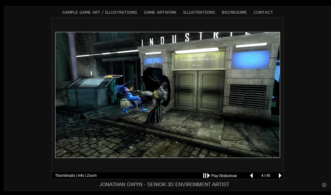
Task: Open the Bio/Resume page
Action: pyautogui.click(x=234, y=12)
